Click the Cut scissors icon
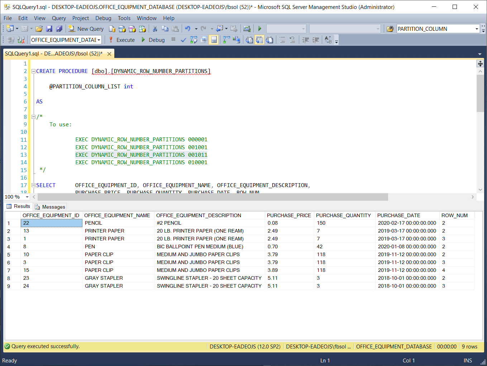Viewport: 487px width, 366px height. point(155,29)
